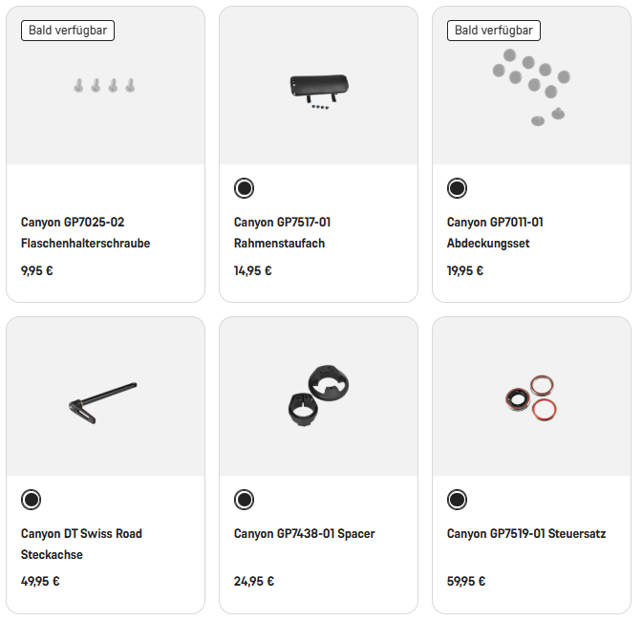The width and height of the screenshot is (642, 621).
Task: Pick black color swatch for GP7519-01 Steuersatz
Action: 457,500
